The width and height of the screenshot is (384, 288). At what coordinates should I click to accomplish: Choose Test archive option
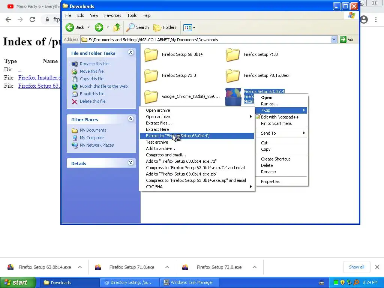[197, 142]
